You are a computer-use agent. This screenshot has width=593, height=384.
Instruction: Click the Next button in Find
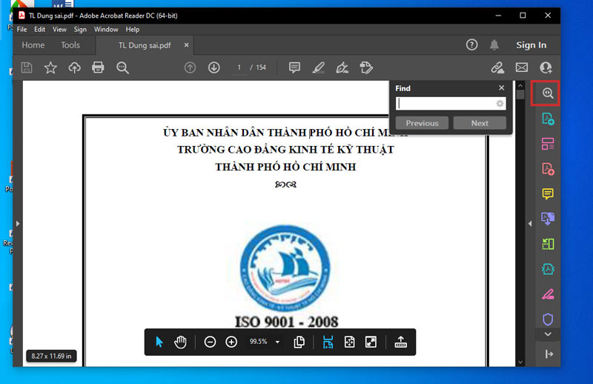(480, 123)
